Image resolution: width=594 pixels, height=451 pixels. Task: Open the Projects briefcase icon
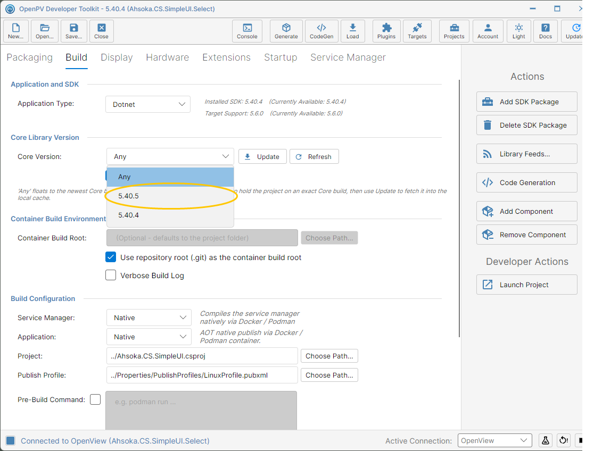pos(454,31)
